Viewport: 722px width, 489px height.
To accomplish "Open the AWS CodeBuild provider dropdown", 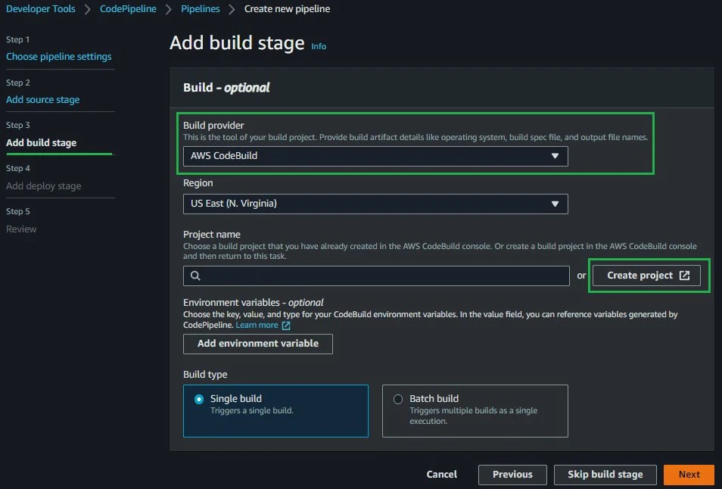I will 375,156.
